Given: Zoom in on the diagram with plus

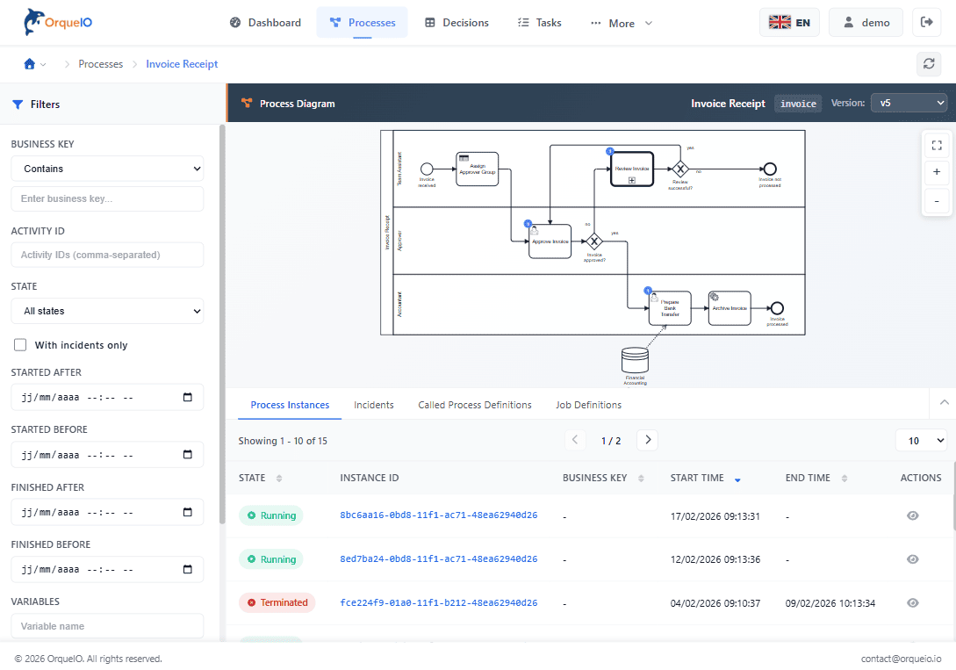Looking at the screenshot, I should [x=937, y=172].
